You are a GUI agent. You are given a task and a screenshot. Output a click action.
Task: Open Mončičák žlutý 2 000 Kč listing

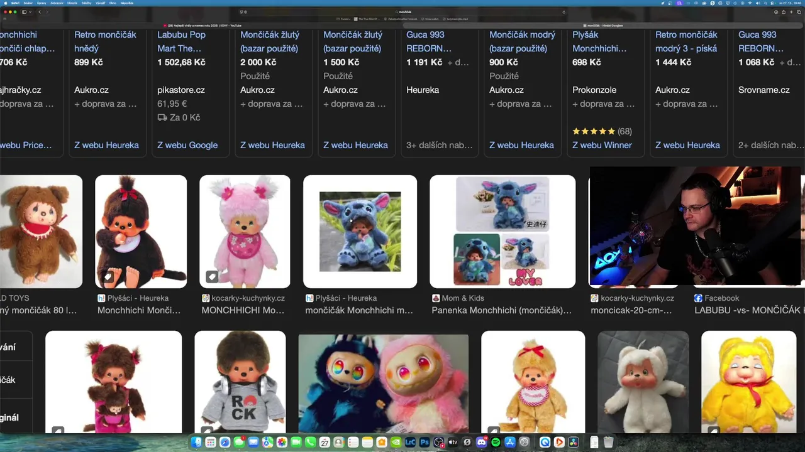pos(270,41)
